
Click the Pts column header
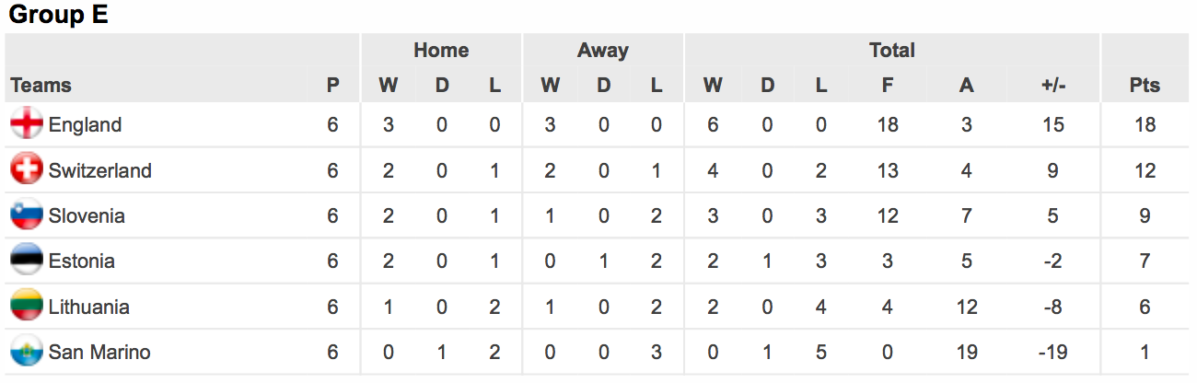click(1145, 86)
